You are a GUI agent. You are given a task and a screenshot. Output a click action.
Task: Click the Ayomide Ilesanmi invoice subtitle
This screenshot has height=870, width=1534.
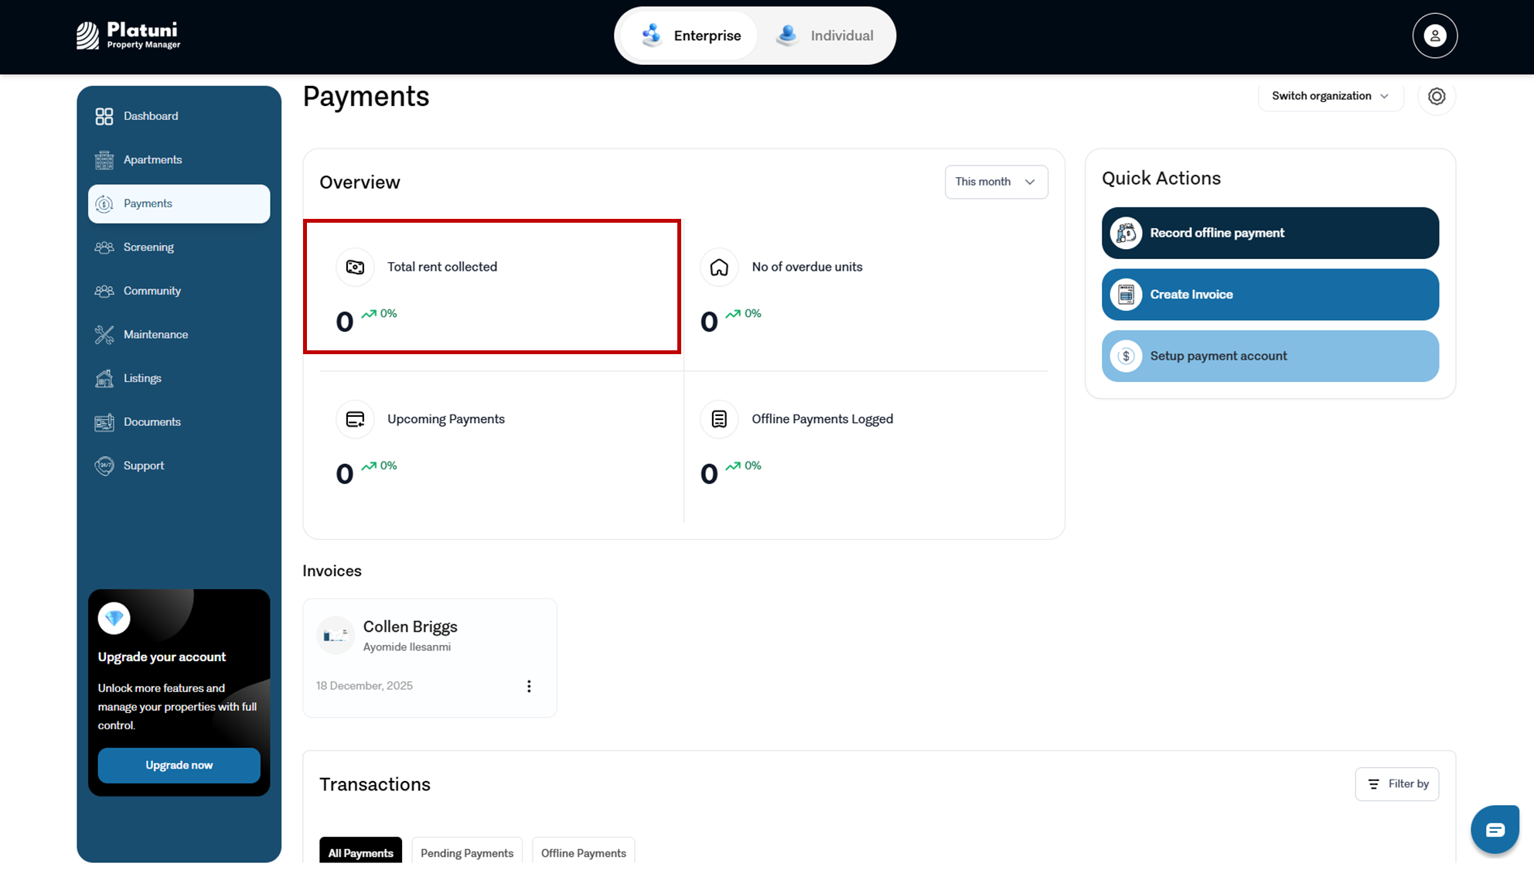click(407, 647)
